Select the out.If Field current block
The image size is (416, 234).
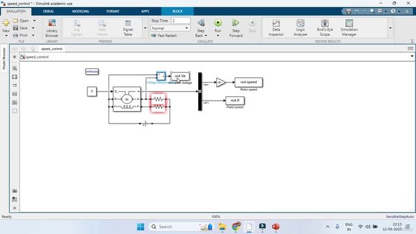(x=235, y=101)
